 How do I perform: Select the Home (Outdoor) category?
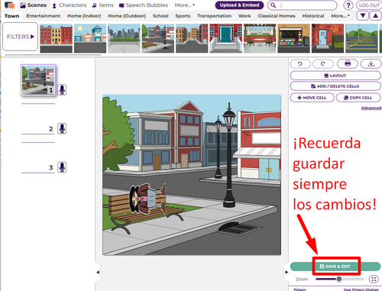(127, 16)
